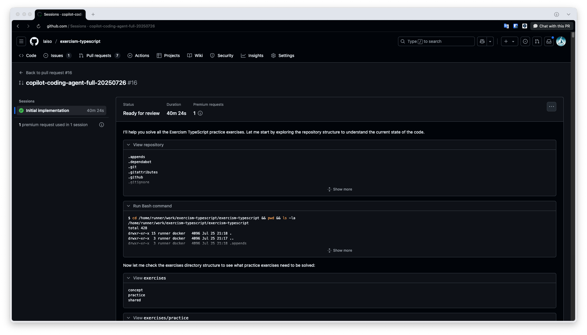
Task: Select the Projects tab
Action: 168,56
